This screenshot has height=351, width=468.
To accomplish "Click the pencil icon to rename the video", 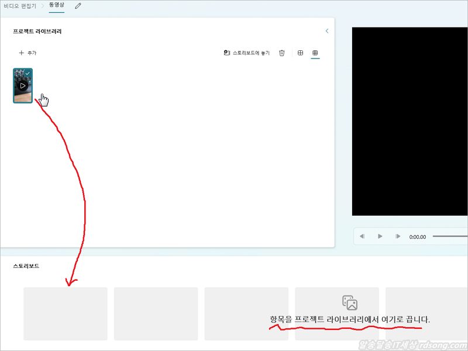I will pyautogui.click(x=78, y=5).
